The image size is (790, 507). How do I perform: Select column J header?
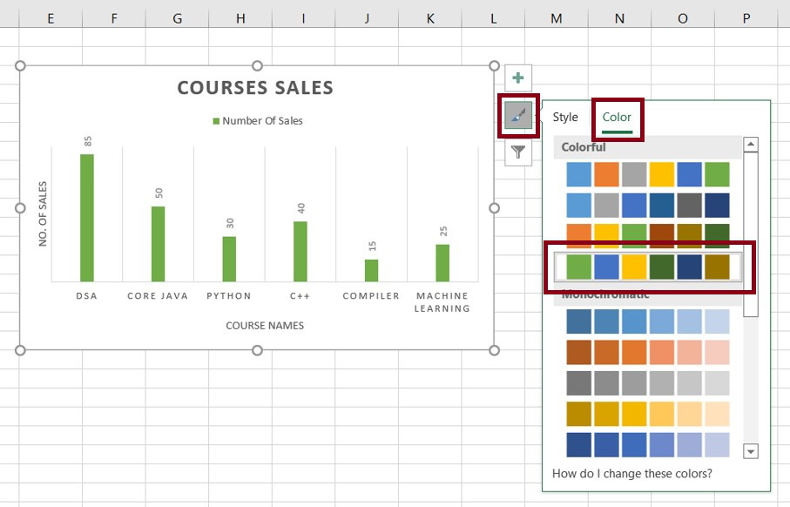point(367,18)
